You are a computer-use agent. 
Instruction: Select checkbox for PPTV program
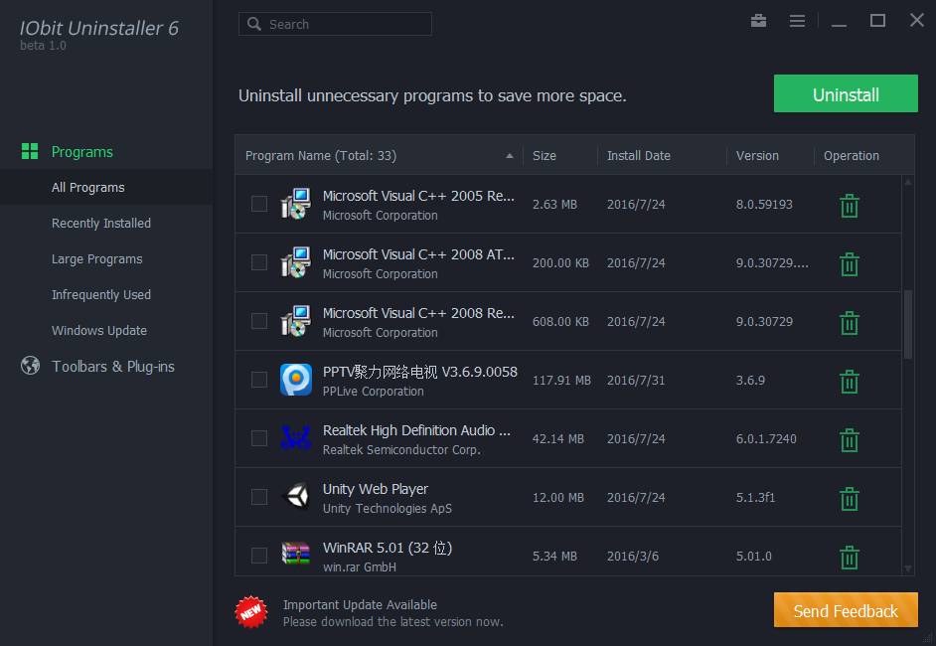click(259, 380)
